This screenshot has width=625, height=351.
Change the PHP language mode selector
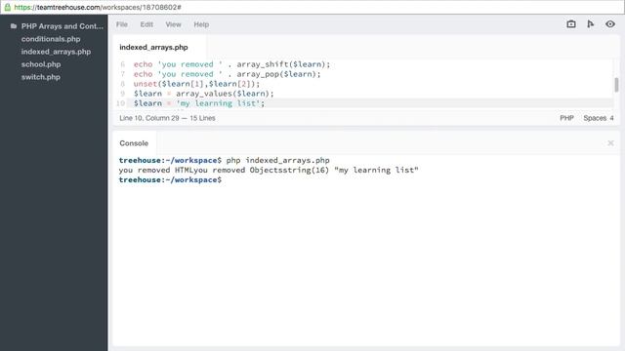pos(566,118)
